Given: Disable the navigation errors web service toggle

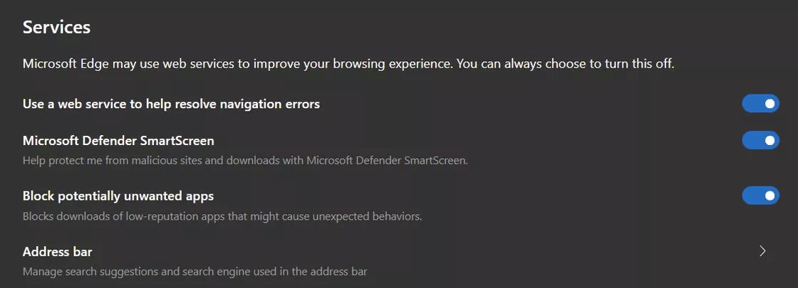Looking at the screenshot, I should click(x=760, y=104).
